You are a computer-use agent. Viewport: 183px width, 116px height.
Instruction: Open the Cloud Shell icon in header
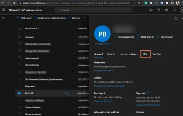tap(151, 10)
